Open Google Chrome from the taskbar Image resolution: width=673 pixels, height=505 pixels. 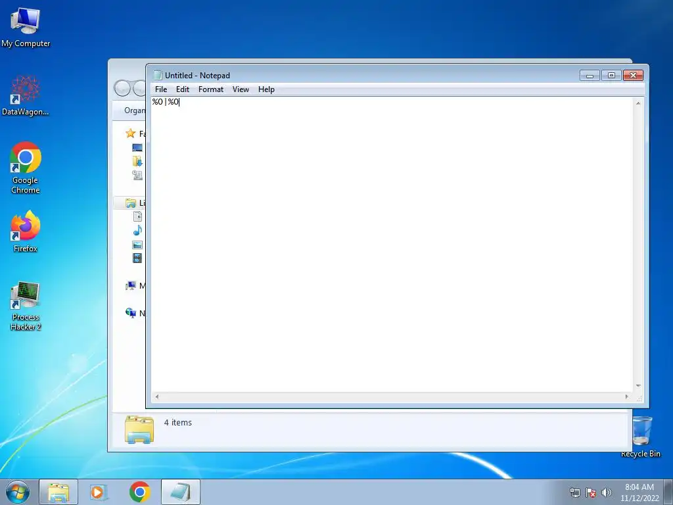pyautogui.click(x=139, y=492)
